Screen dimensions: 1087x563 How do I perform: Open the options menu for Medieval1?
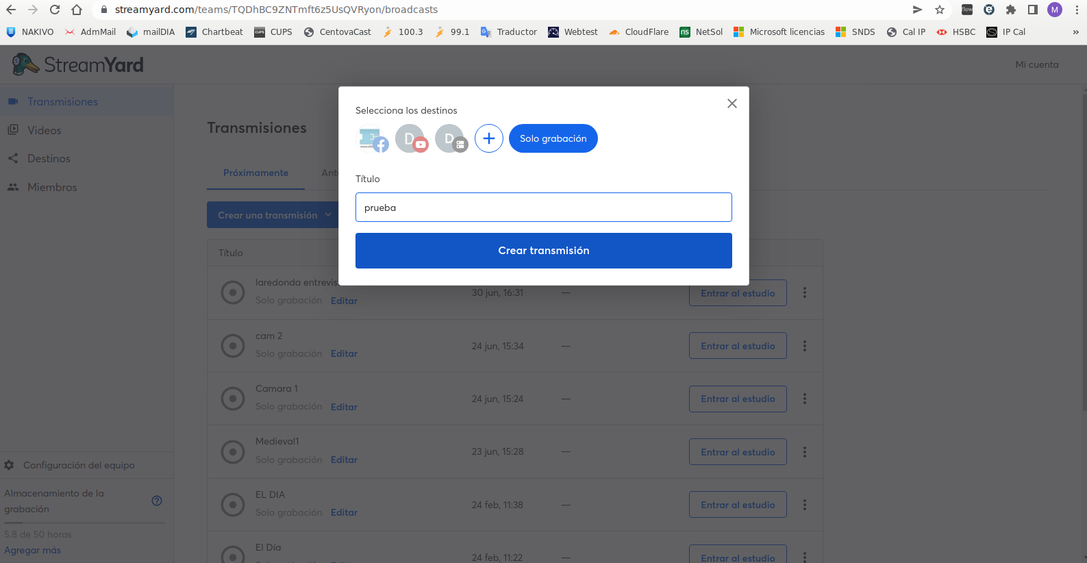click(804, 452)
